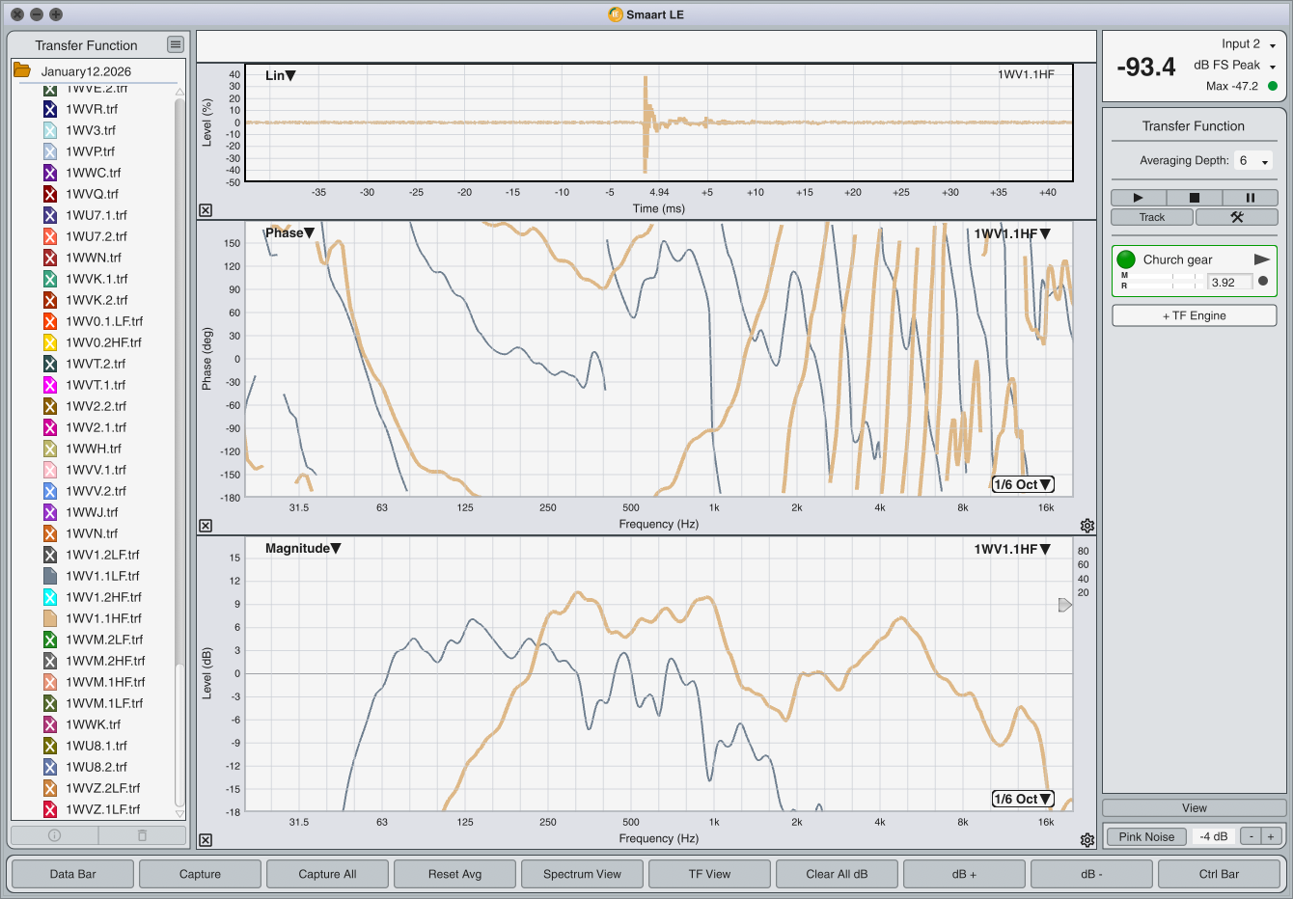The width and height of the screenshot is (1293, 899).
Task: Open the Input 2 selector dropdown
Action: (1249, 44)
